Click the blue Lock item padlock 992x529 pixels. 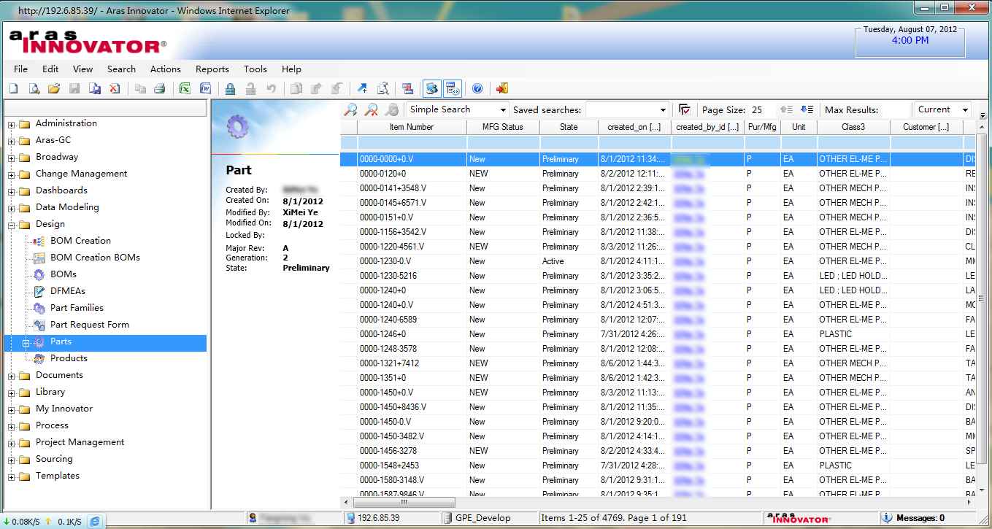click(230, 89)
